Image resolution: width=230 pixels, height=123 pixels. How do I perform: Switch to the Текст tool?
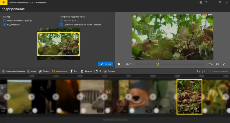74,71
